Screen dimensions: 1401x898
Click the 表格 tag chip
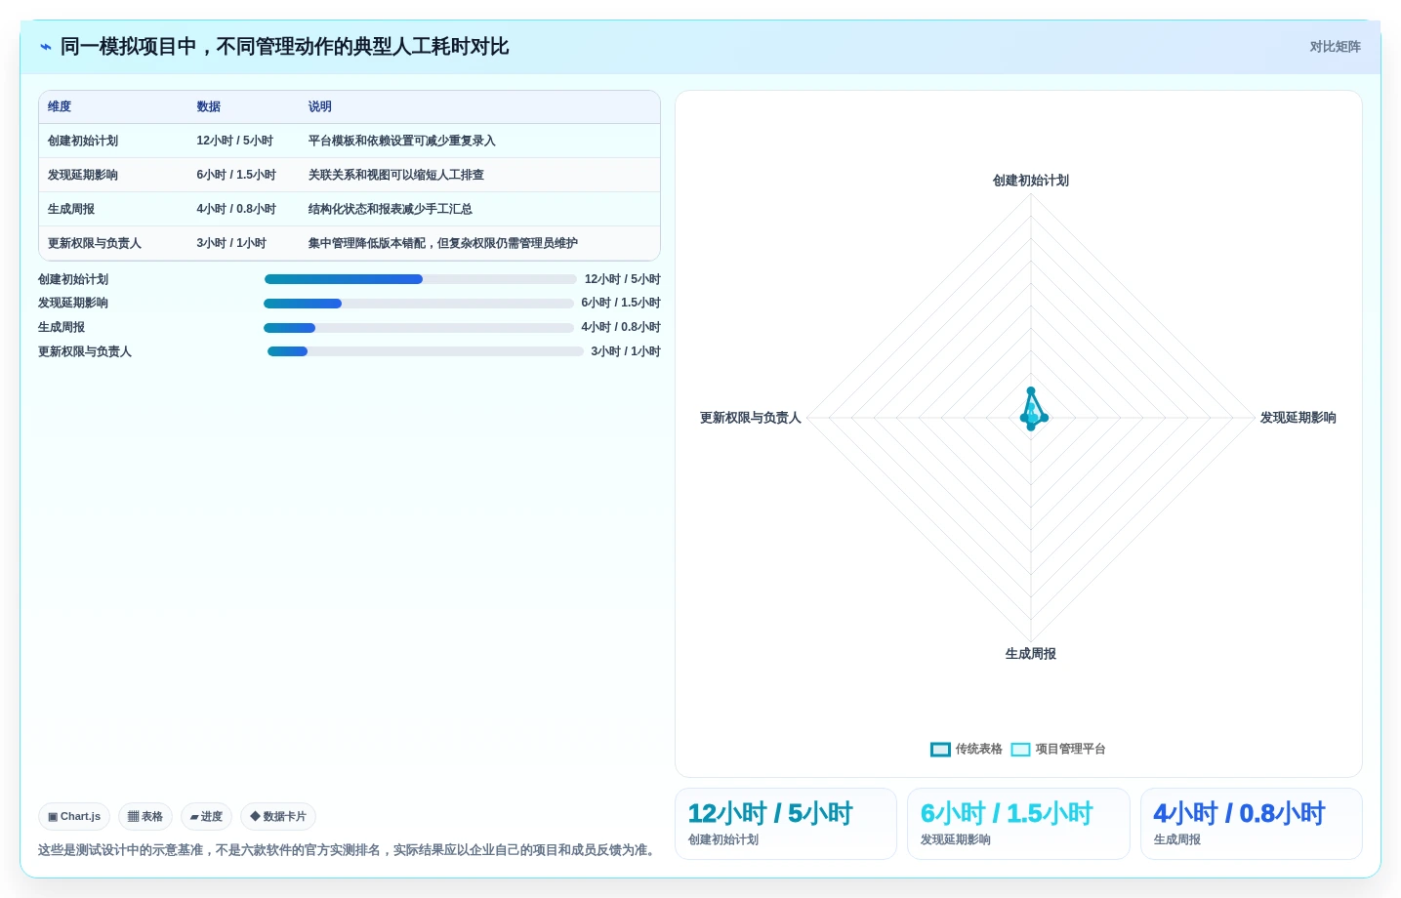tap(145, 816)
